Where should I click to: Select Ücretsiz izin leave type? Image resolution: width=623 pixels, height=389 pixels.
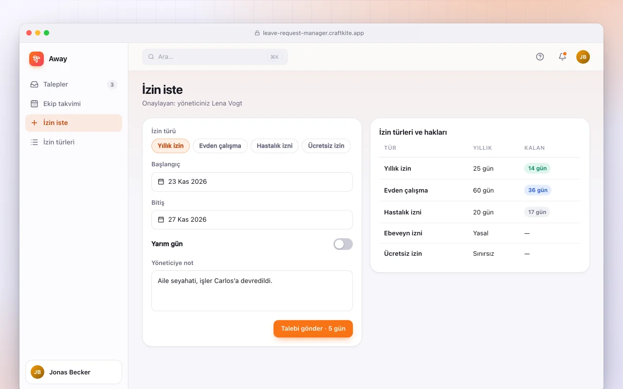tap(326, 146)
